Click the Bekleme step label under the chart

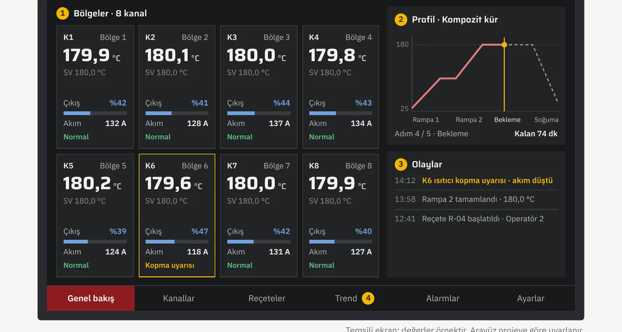507,120
